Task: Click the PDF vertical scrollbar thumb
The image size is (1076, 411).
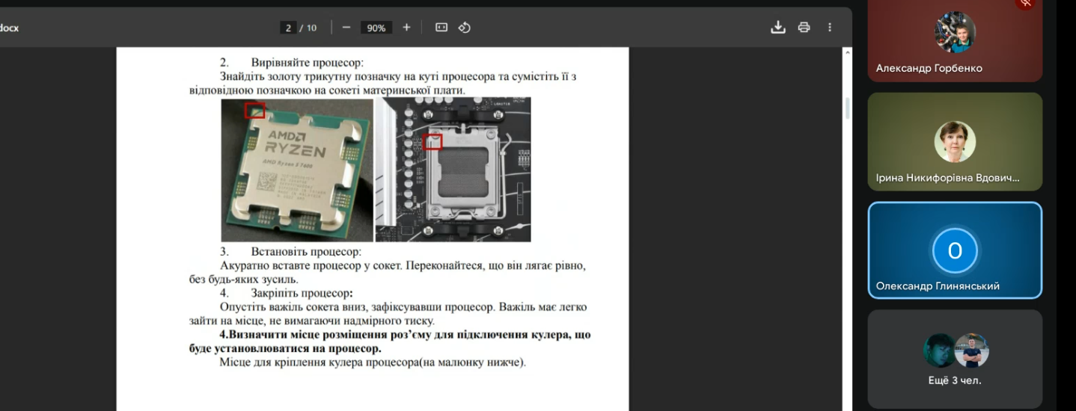Action: point(848,108)
